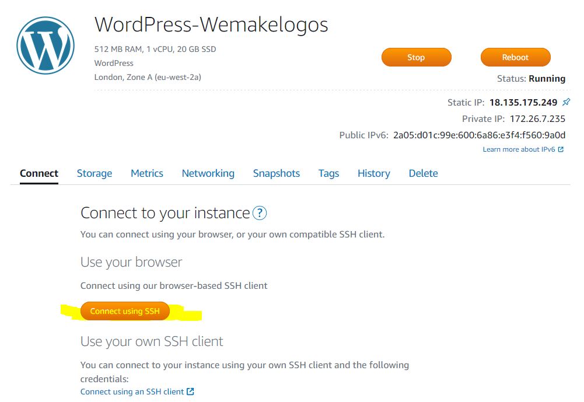Open the help question mark icon

click(260, 213)
